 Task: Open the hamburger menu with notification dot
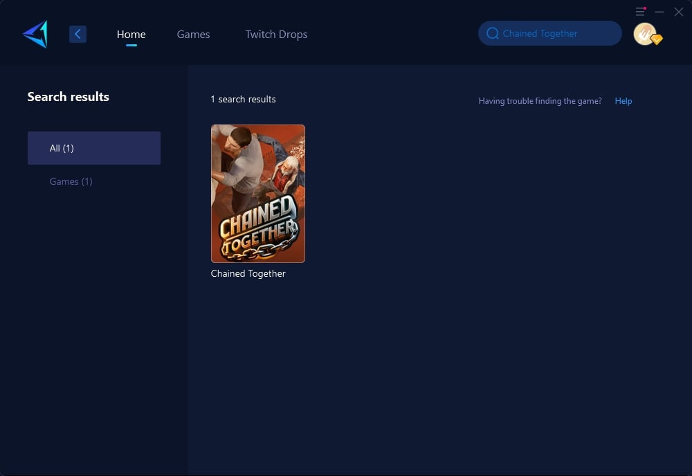click(x=640, y=12)
